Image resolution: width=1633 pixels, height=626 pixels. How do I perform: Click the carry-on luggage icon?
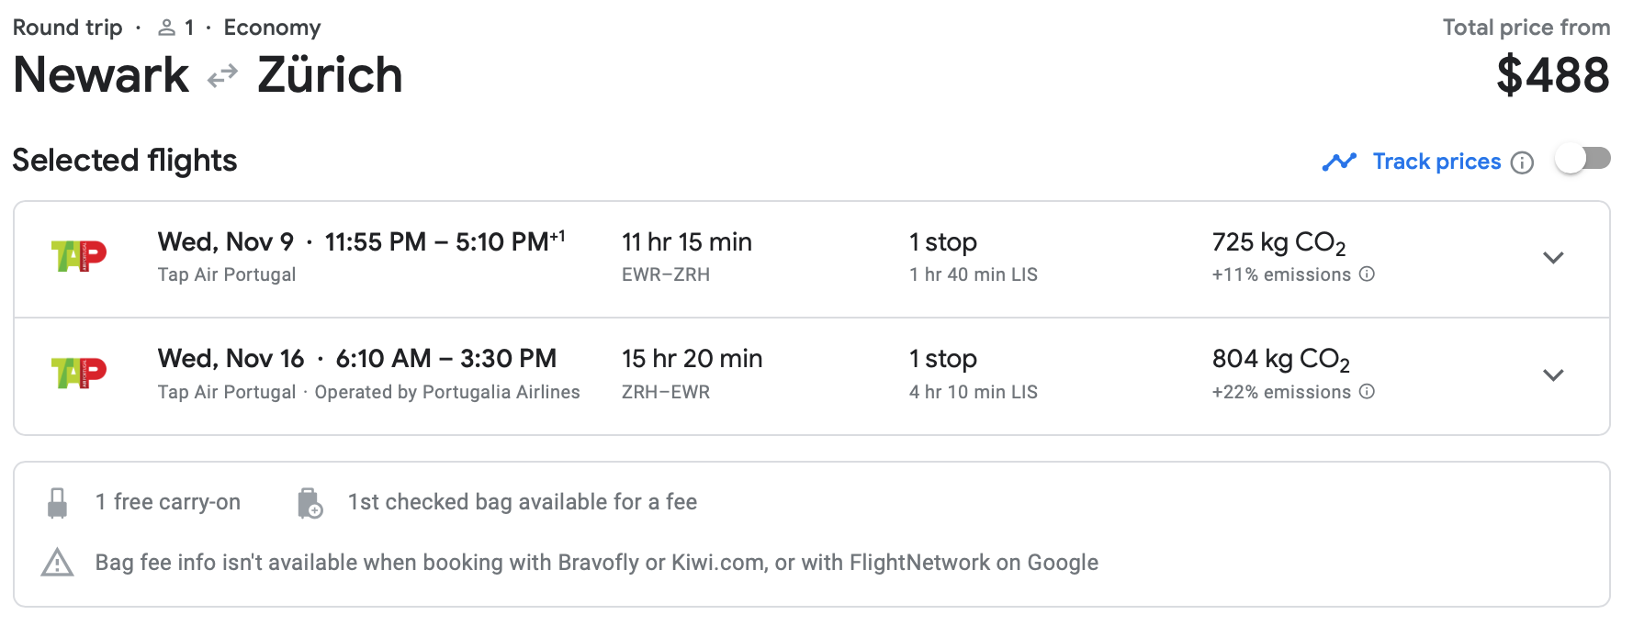click(57, 503)
